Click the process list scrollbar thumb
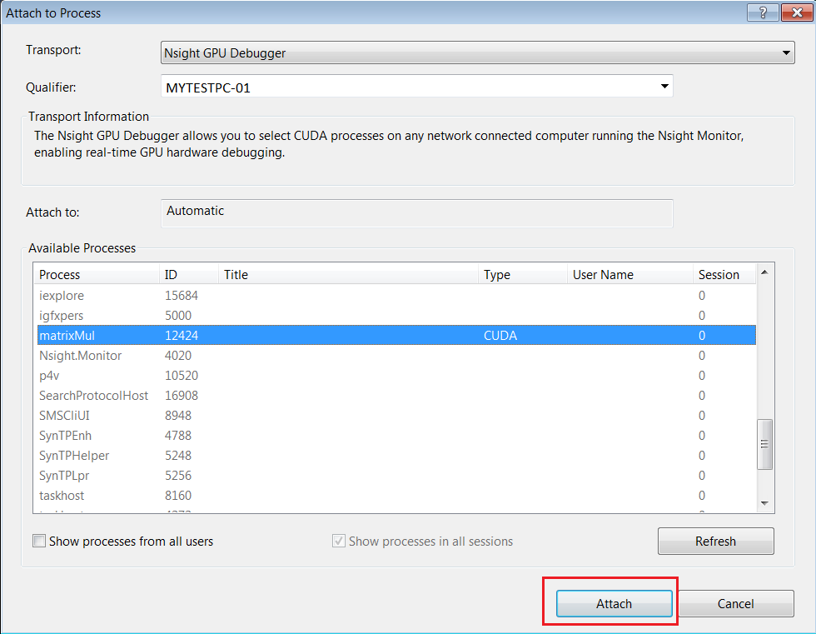The image size is (816, 634). [x=764, y=444]
